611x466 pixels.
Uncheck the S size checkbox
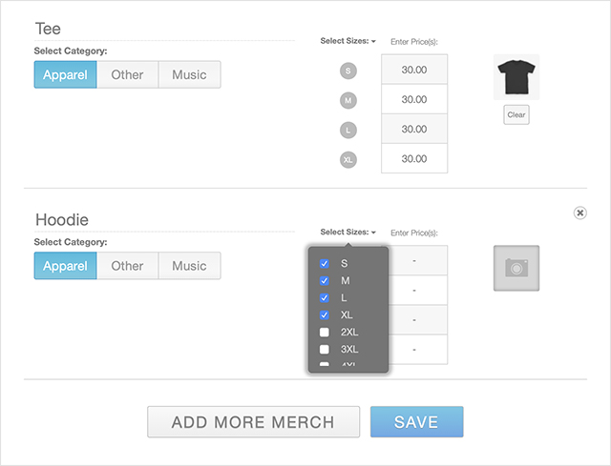click(x=325, y=263)
